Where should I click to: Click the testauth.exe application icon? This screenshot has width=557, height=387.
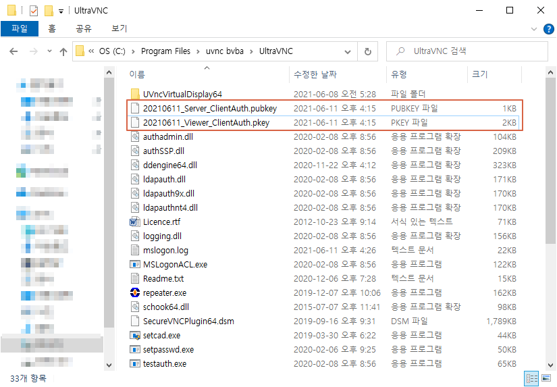135,364
